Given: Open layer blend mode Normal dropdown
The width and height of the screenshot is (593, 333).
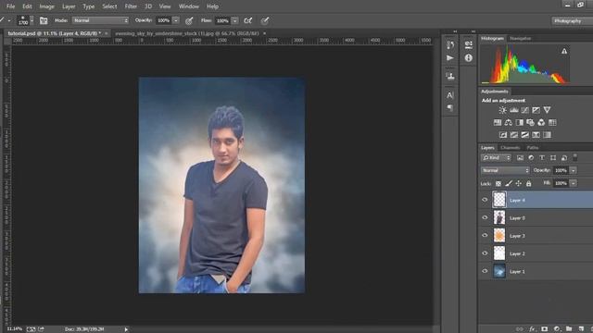Looking at the screenshot, I should (x=505, y=170).
